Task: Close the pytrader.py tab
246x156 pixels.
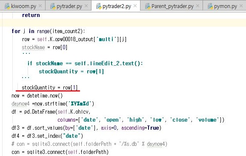Action: [86, 6]
